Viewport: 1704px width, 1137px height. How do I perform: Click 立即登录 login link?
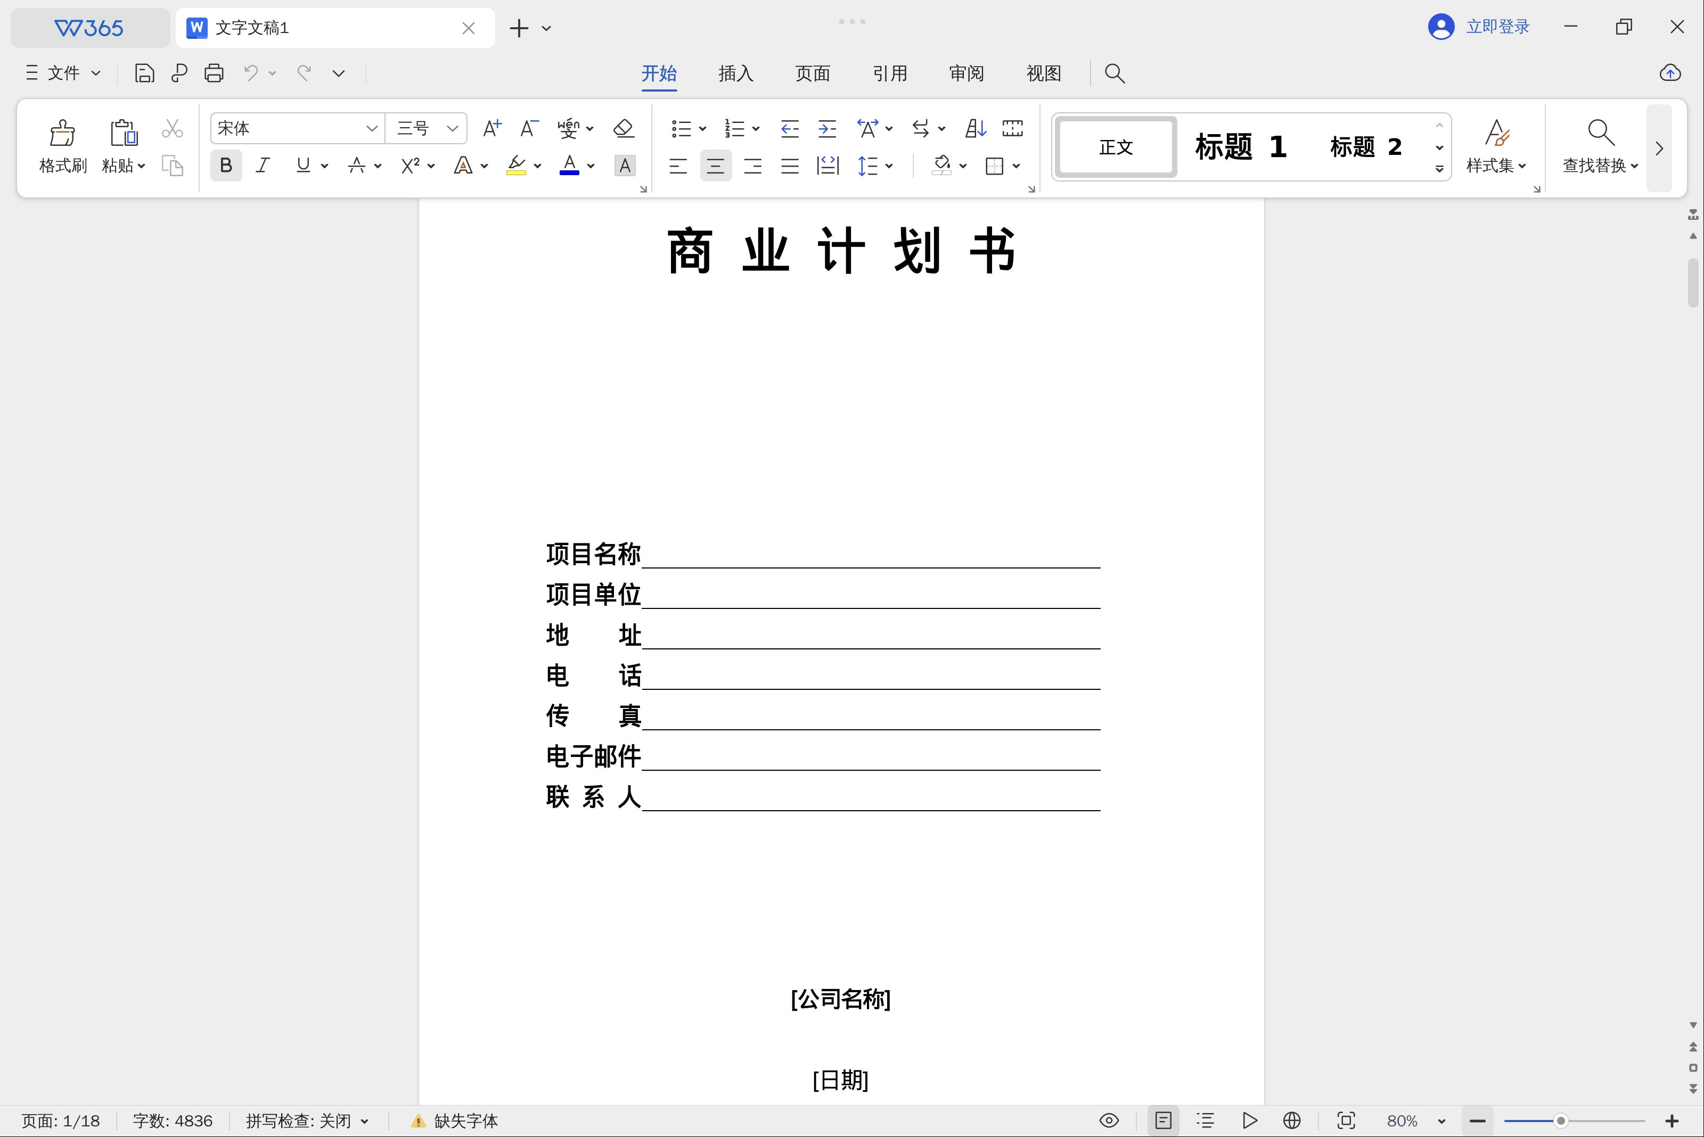point(1497,27)
